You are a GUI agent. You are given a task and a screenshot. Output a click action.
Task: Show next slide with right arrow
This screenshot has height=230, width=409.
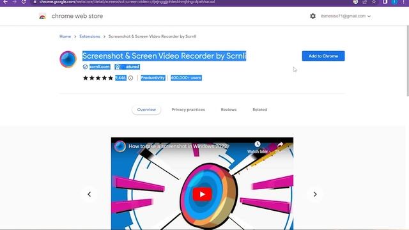tap(315, 194)
